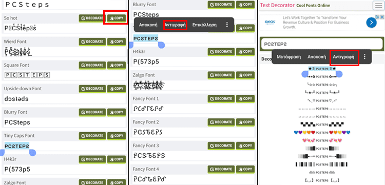Copy Zalgo Font text in middle panel

click(x=245, y=75)
